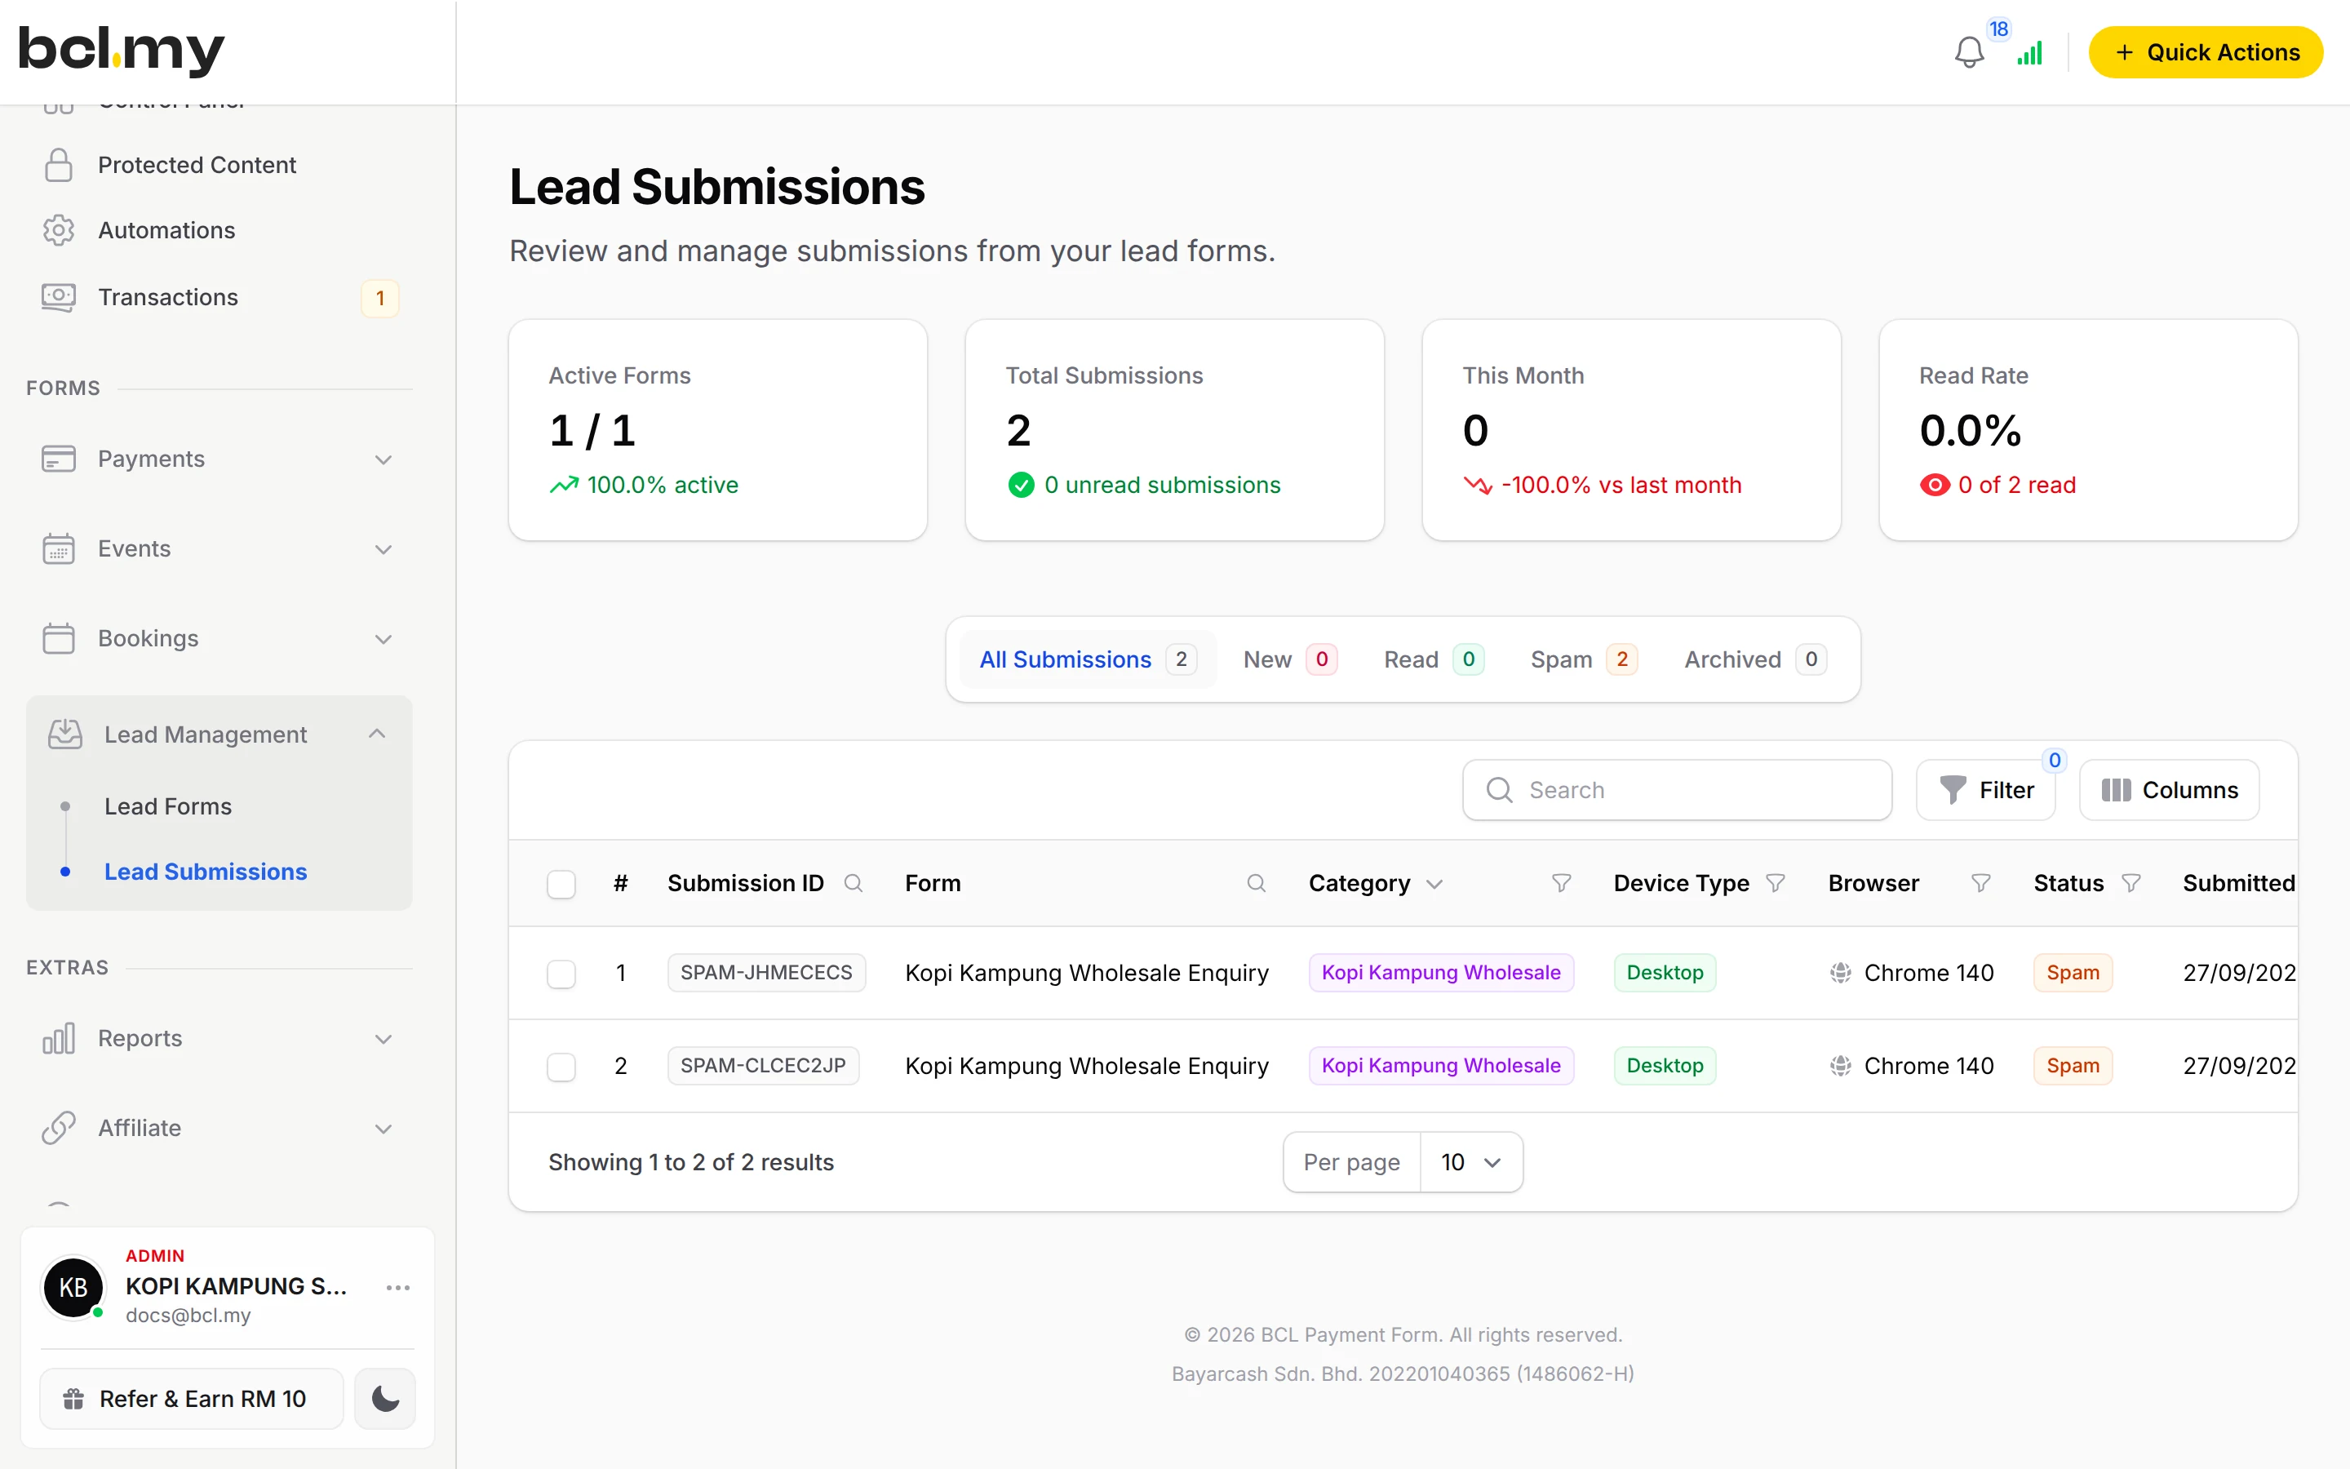
Task: Click the Events calendar icon
Action: pyautogui.click(x=58, y=549)
